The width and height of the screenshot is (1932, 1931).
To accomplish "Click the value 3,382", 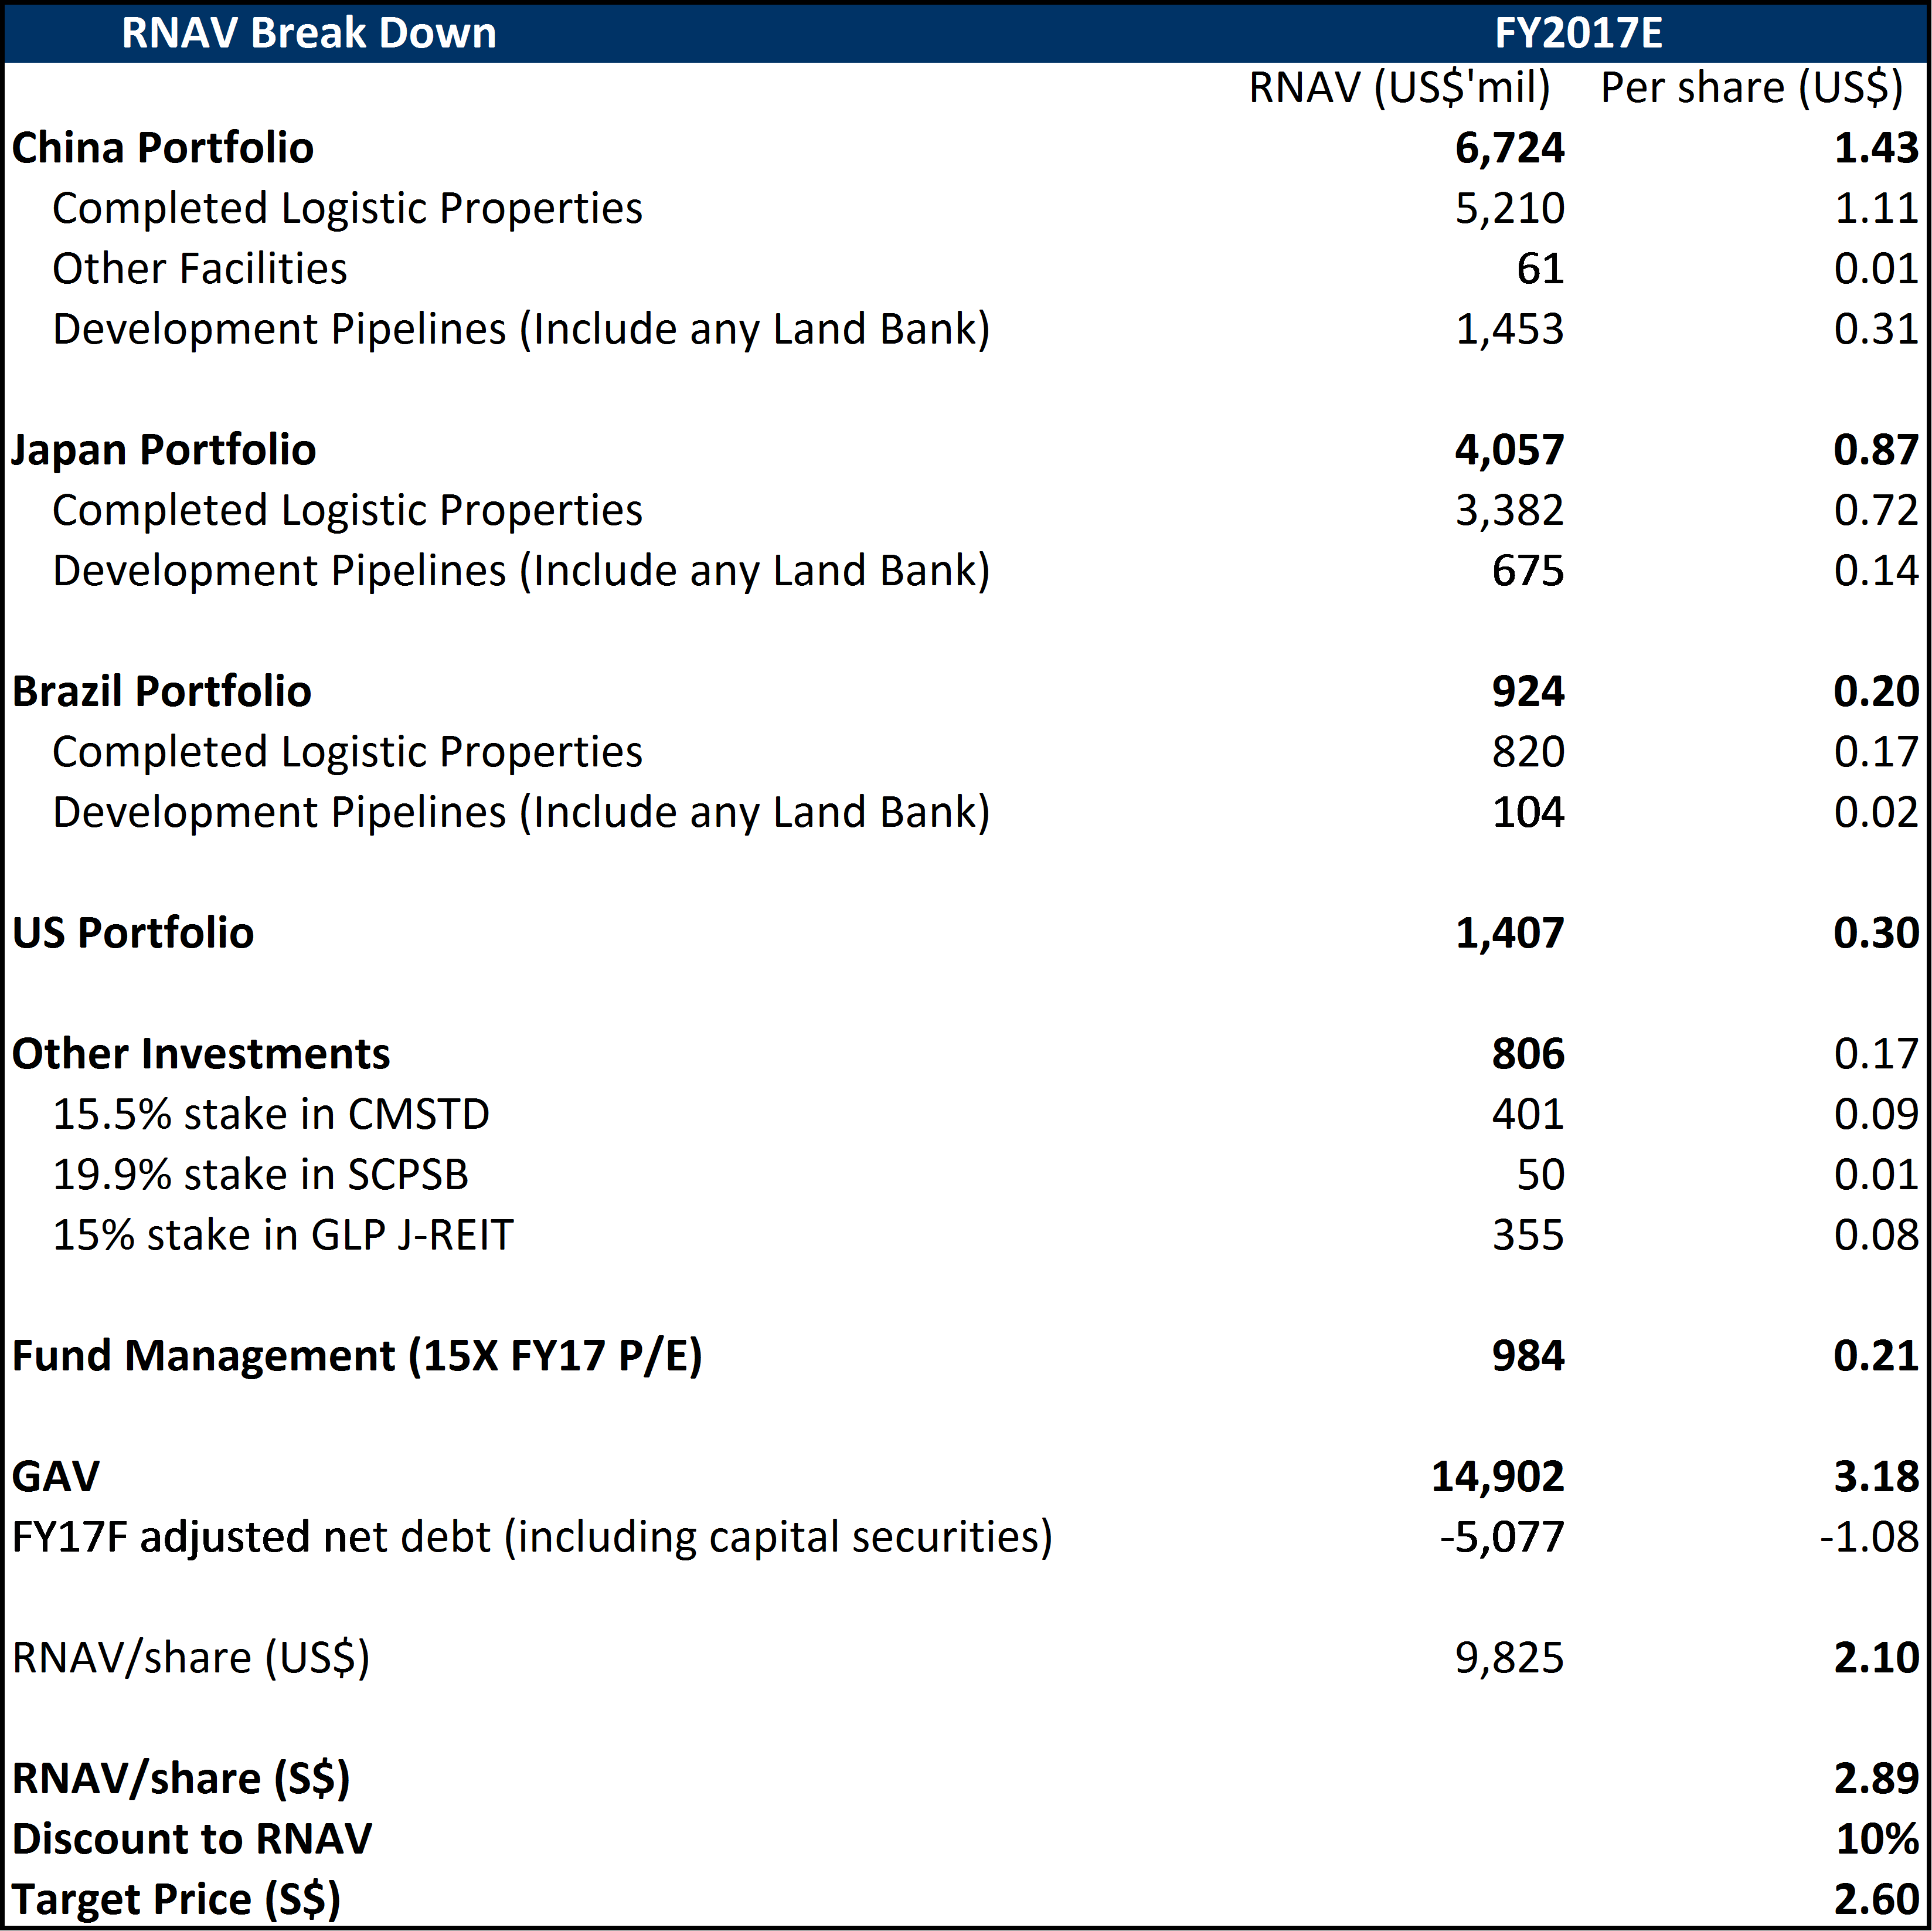I will [1510, 510].
